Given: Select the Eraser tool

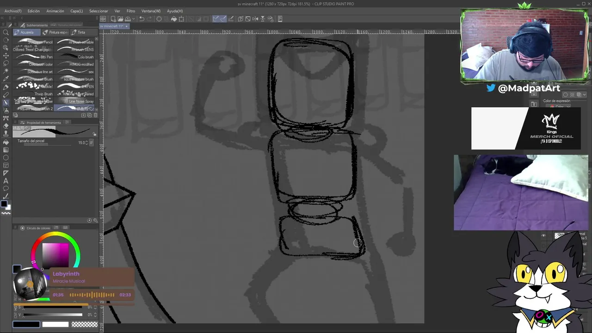Looking at the screenshot, I should pos(6,126).
